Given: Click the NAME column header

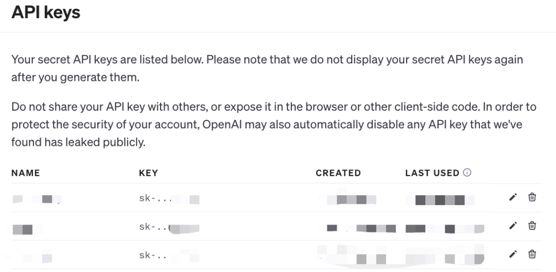Looking at the screenshot, I should [26, 173].
